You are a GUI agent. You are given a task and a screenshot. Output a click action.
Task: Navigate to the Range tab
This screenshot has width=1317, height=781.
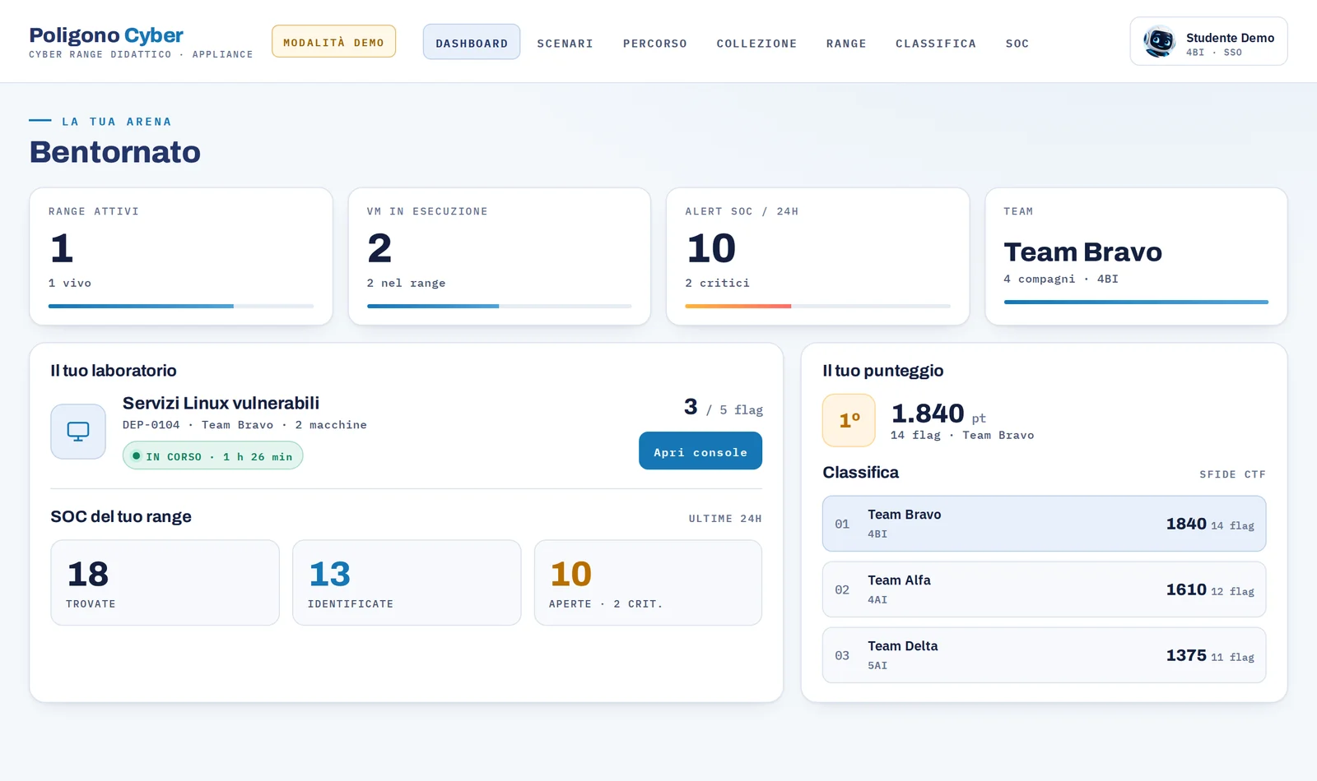tap(846, 43)
